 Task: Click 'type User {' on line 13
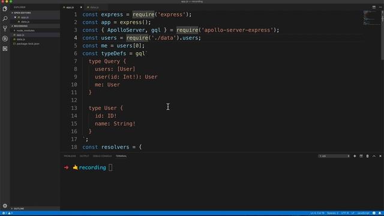pos(106,108)
